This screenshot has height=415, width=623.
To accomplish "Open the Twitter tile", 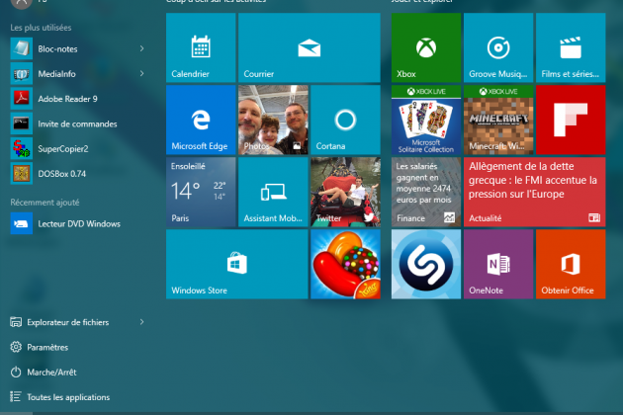I will pos(345,192).
